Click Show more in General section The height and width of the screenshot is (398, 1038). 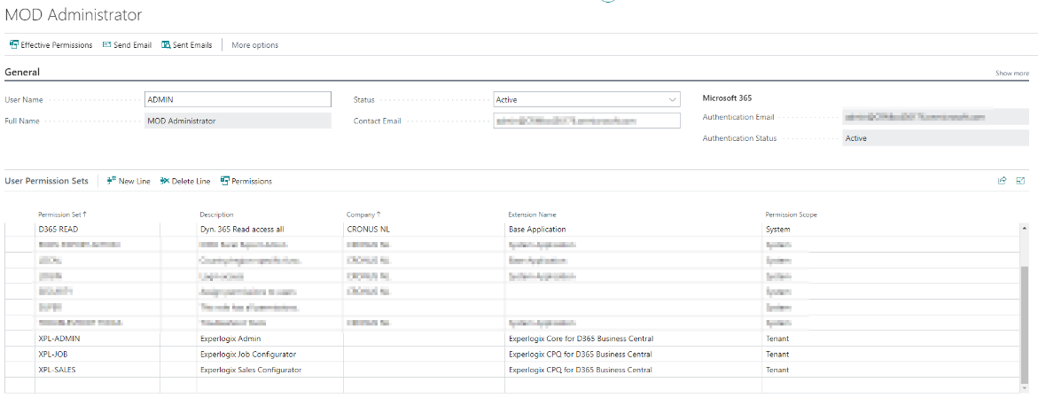(1012, 74)
